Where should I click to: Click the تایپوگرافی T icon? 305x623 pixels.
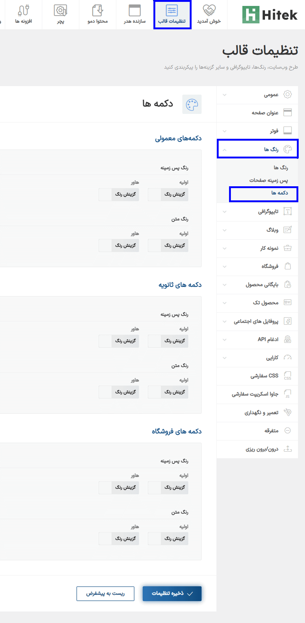pos(288,212)
